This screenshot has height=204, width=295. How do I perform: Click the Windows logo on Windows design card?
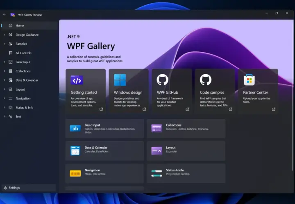(x=120, y=80)
